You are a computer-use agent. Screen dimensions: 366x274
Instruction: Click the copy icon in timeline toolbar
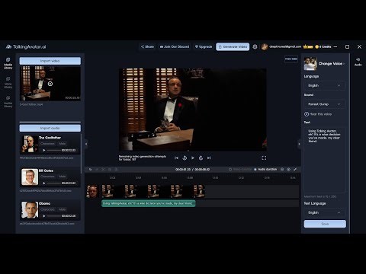[x=110, y=169]
